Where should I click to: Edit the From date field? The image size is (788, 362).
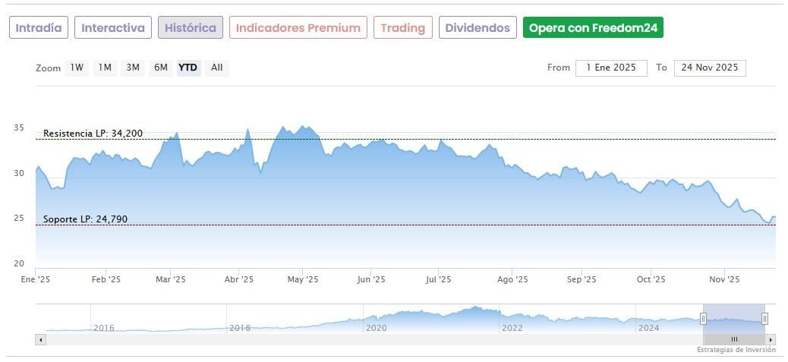(x=611, y=68)
